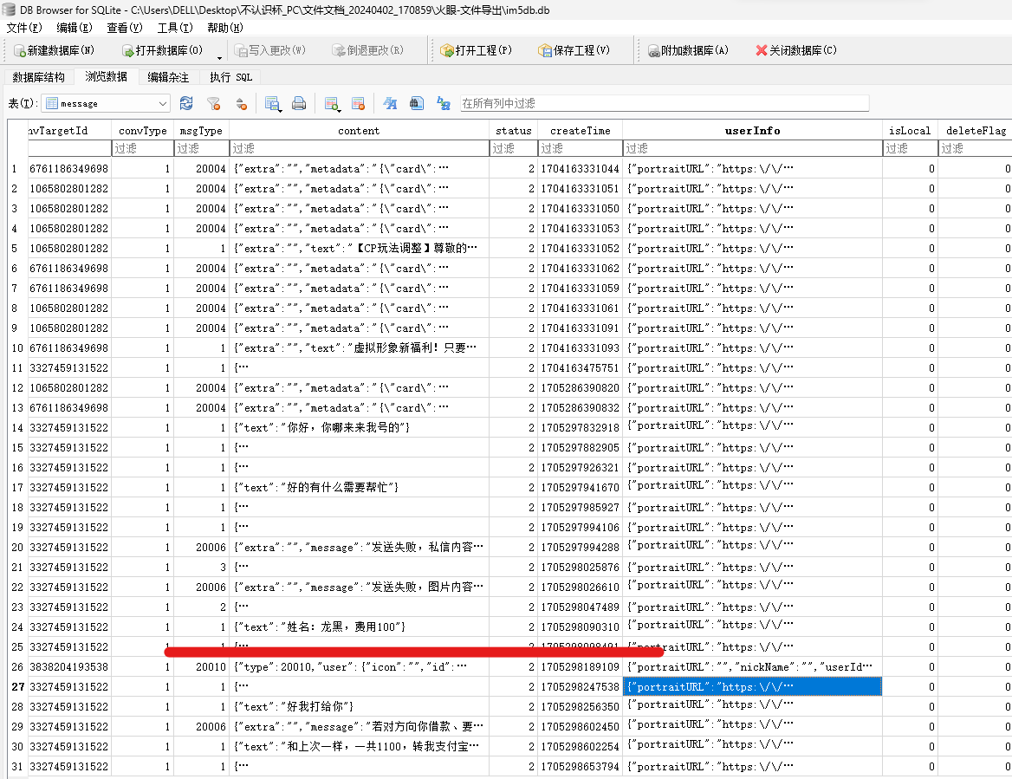Click Save Project (保存工程) toolbar button

coord(574,50)
